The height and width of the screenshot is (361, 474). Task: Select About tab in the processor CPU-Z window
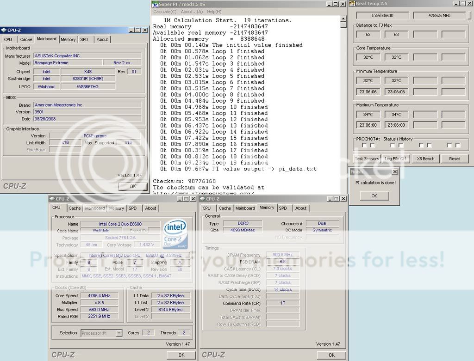(150, 208)
